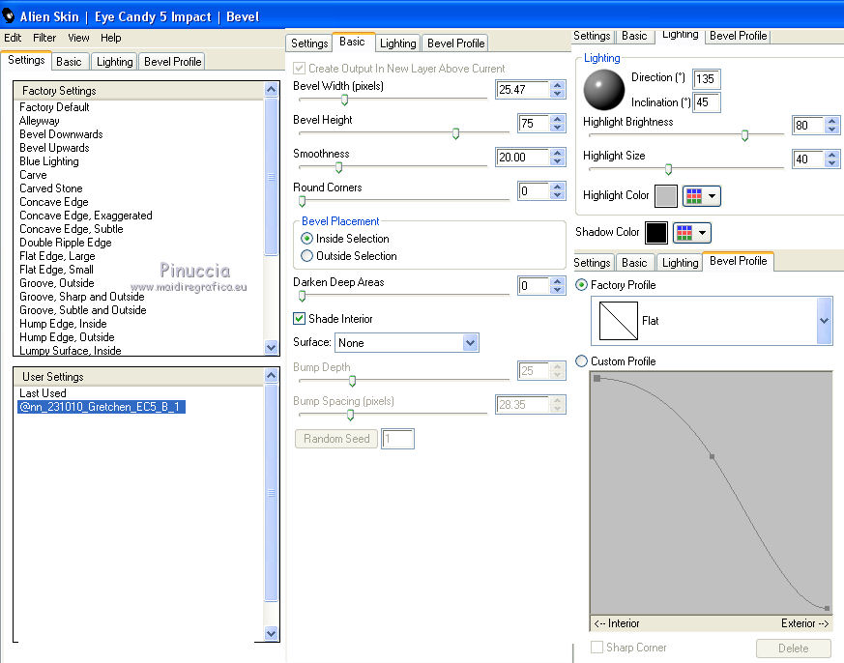
Task: Select the @nn_231010_Gretchen_EC5_B_1 user setting
Action: coord(102,407)
